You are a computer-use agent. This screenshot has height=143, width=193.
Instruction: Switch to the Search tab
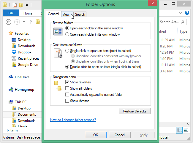point(80,15)
